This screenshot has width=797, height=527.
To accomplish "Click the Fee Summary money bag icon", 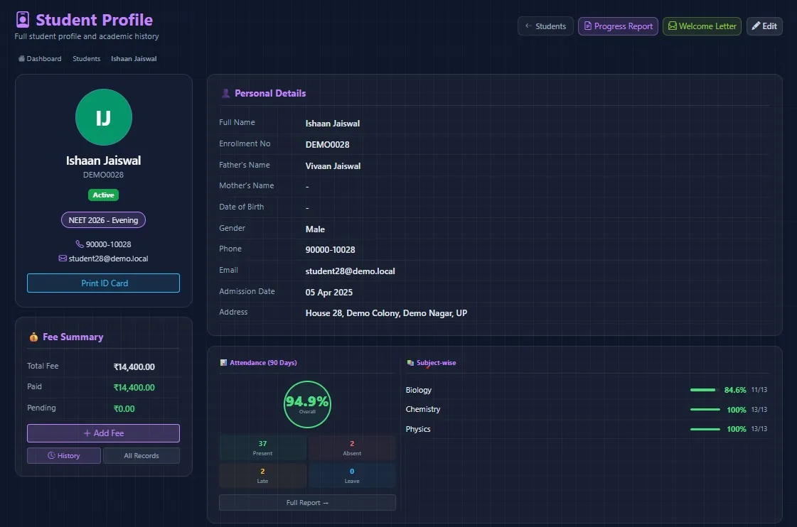I will pyautogui.click(x=33, y=337).
